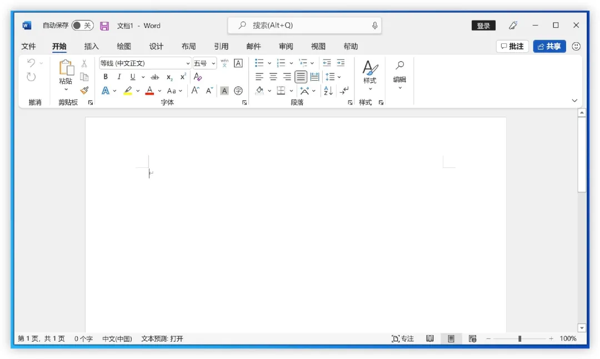Toggle Underline formatting
Screen dimensions: 600x359
coord(132,77)
